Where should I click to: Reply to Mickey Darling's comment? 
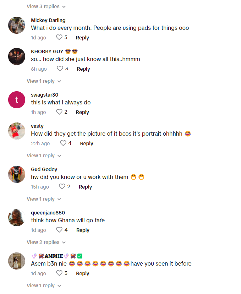pos(82,38)
